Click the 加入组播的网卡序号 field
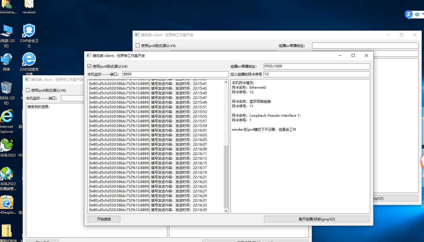Viewport: 424px width, 242px height. [x=316, y=74]
